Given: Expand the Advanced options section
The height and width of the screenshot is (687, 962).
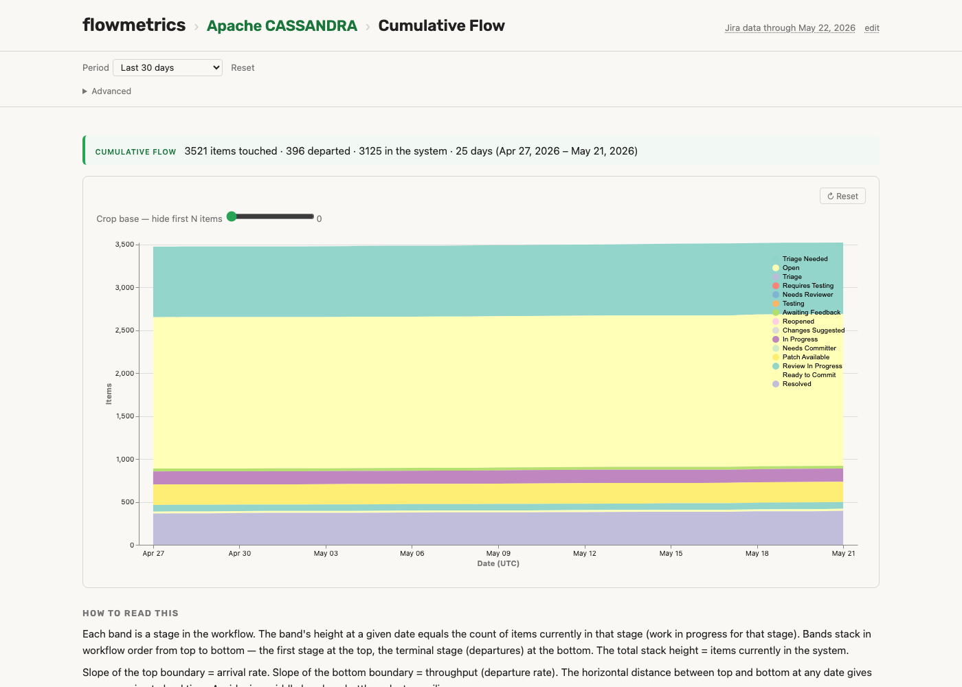Looking at the screenshot, I should coord(107,91).
